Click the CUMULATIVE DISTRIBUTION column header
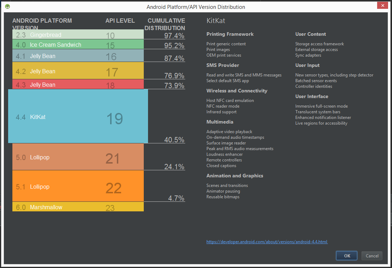Viewport: 392px width, 268px height. pyautogui.click(x=165, y=24)
